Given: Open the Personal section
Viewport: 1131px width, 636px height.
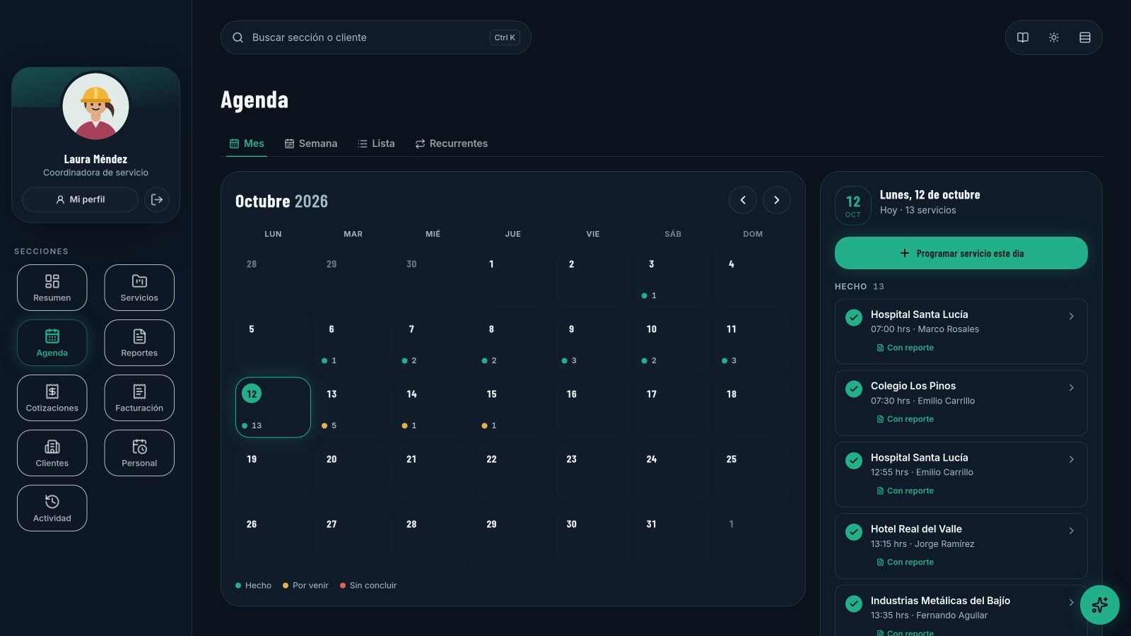Looking at the screenshot, I should click(x=139, y=453).
